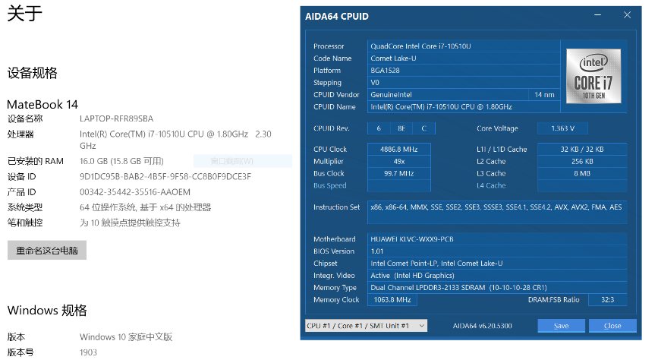Click the 设备规格 section heading
658x360 pixels.
(33, 73)
